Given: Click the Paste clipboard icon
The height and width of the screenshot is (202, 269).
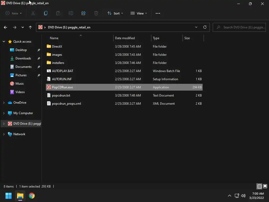Looking at the screenshot, I should [x=58, y=13].
